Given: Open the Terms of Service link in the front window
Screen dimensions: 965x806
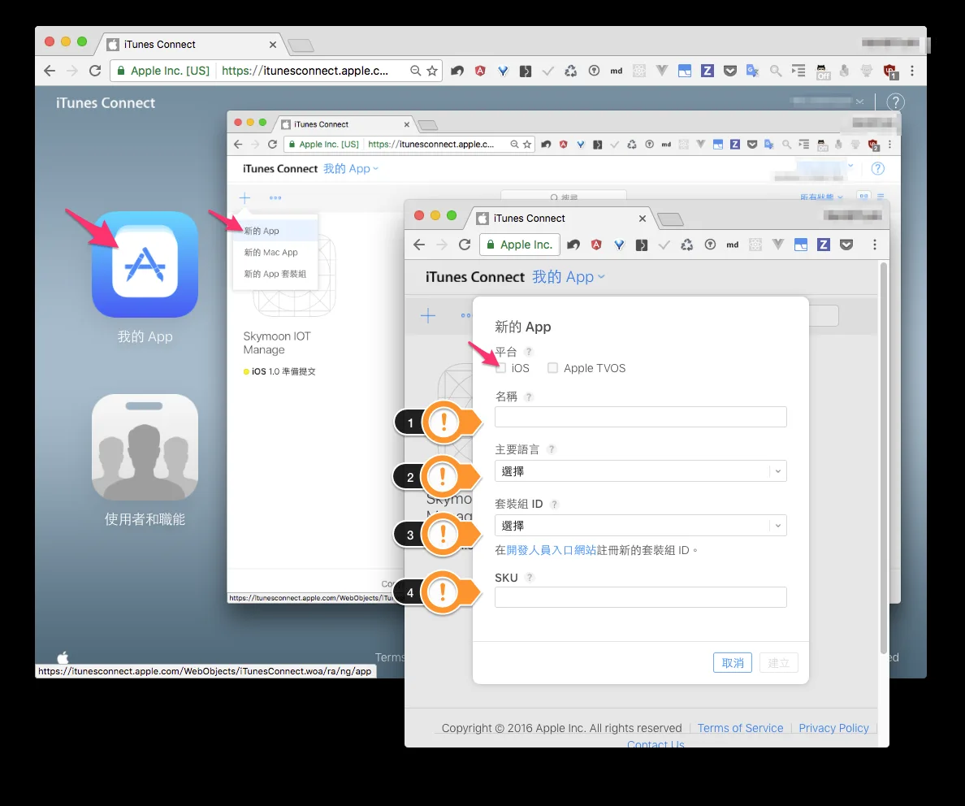Looking at the screenshot, I should coord(740,728).
